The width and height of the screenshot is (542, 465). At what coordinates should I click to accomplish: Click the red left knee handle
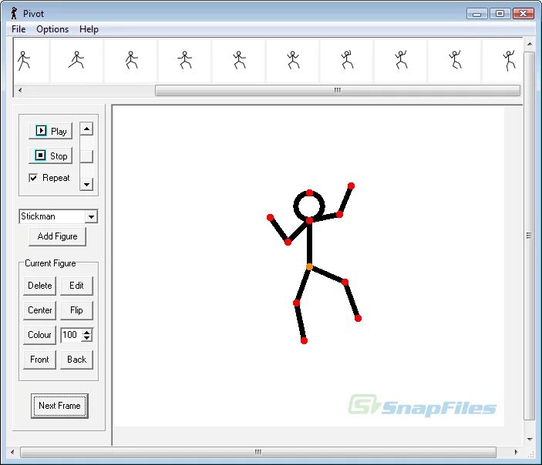click(x=296, y=303)
